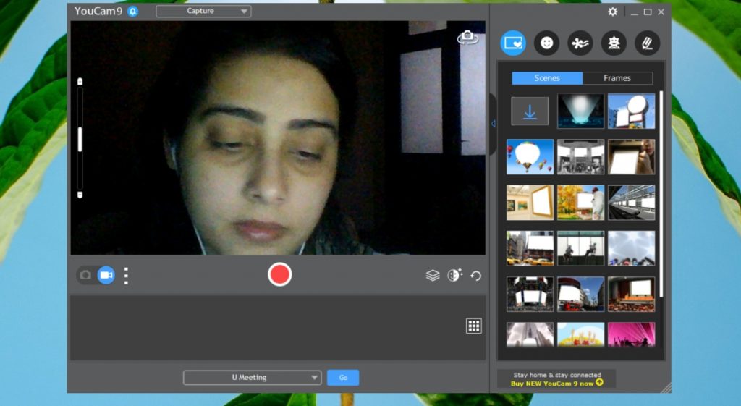Apply the sunny yellow flowers scene
Screen dimensions: 741x406
(x=581, y=334)
